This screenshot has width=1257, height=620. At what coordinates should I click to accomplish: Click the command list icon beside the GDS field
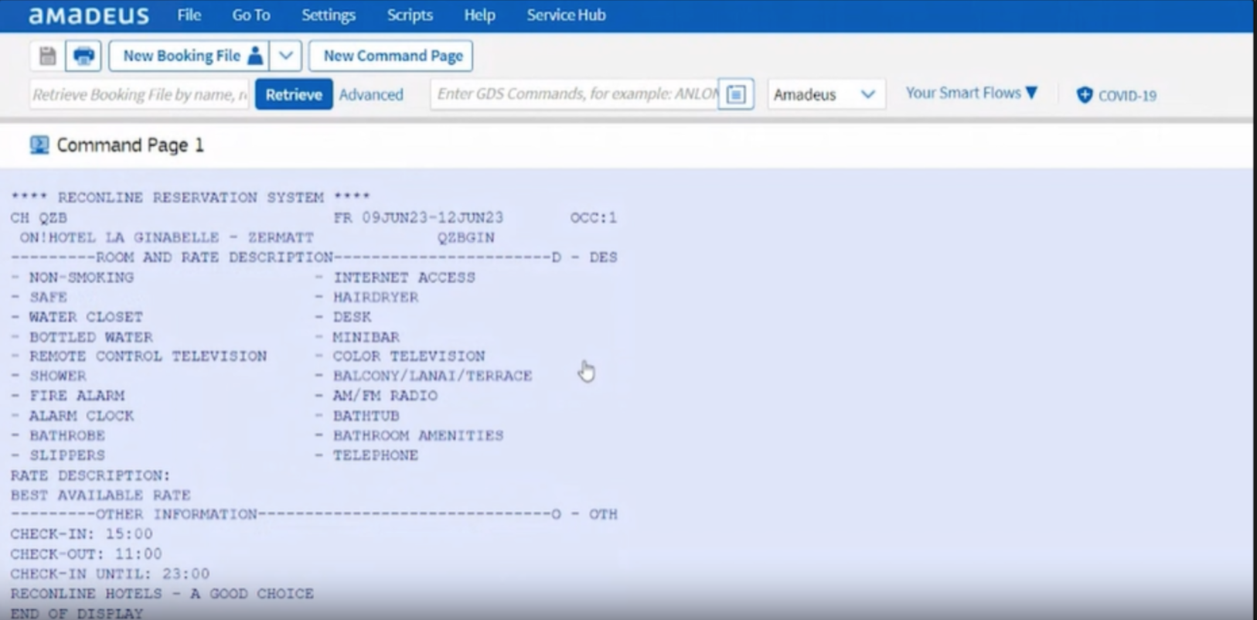pyautogui.click(x=736, y=94)
